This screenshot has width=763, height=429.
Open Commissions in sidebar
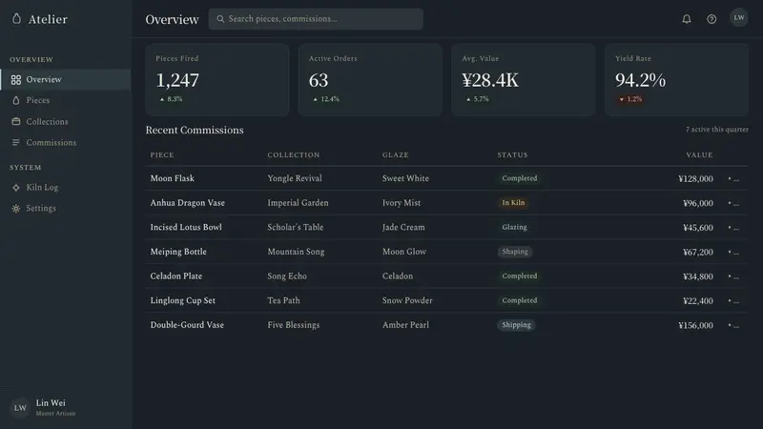65,142
